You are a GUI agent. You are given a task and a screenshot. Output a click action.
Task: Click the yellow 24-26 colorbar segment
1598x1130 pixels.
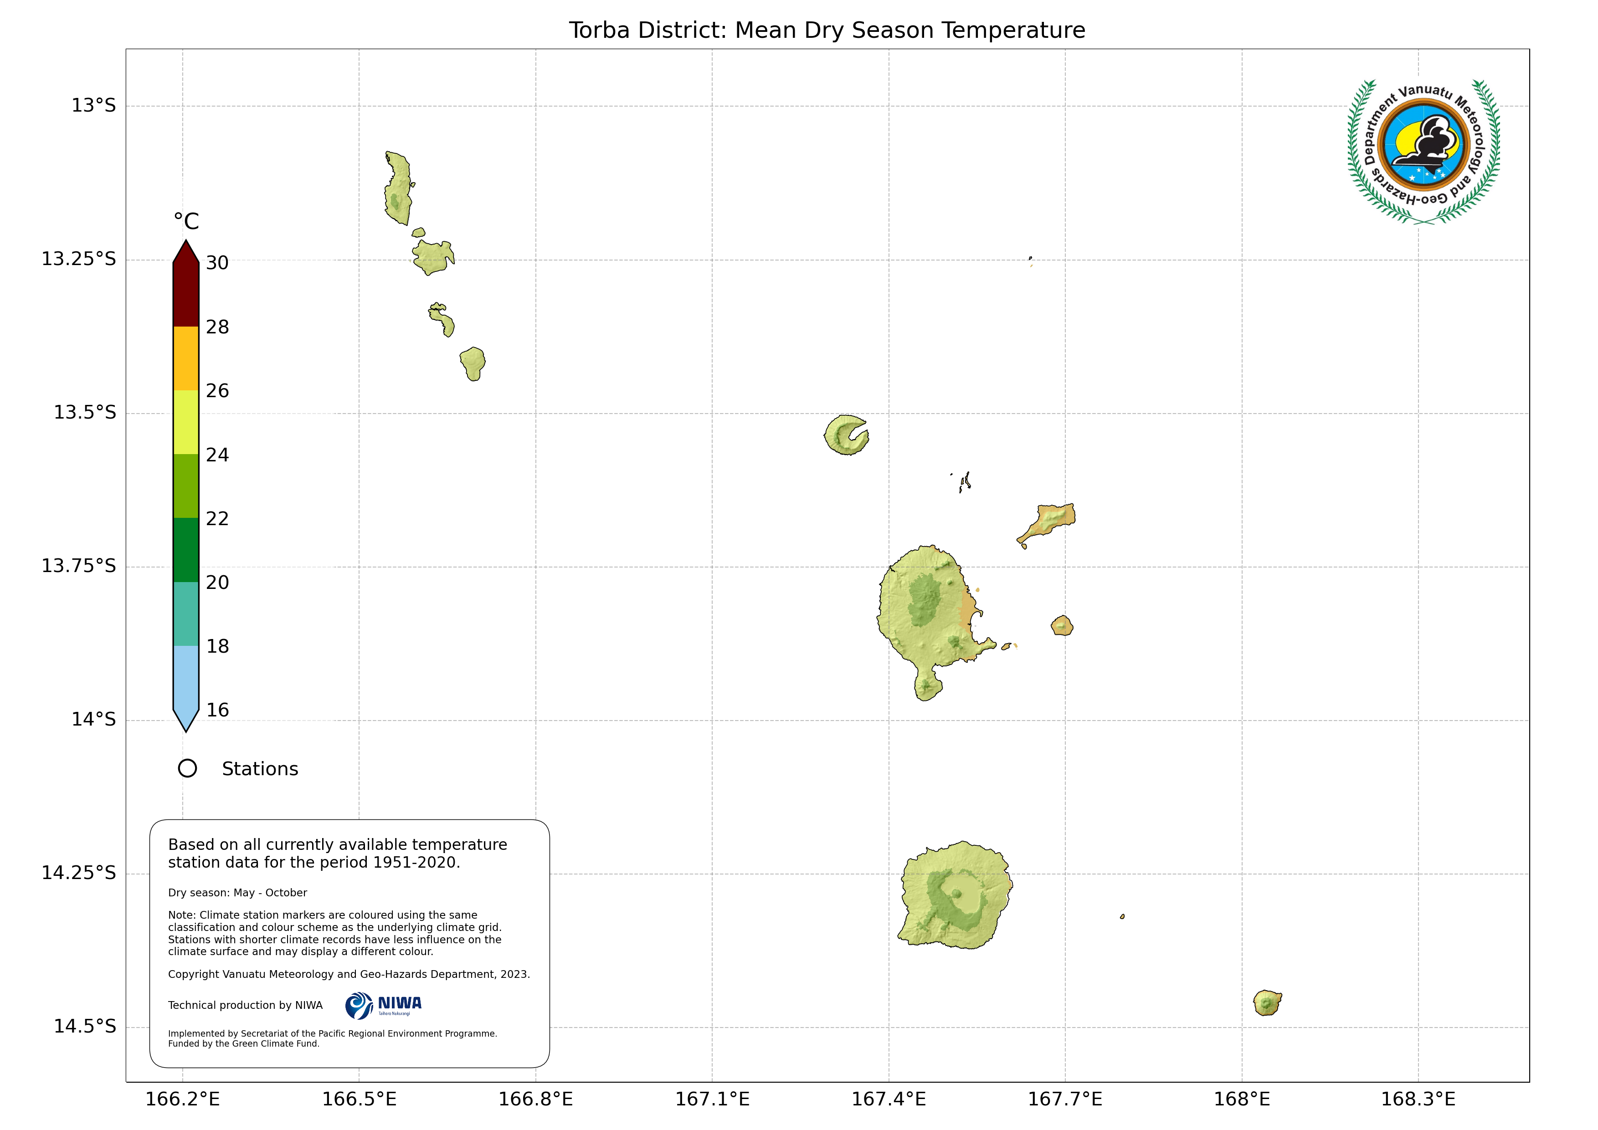186,422
